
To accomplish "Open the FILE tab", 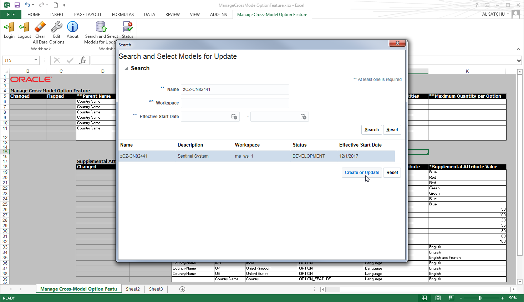I will click(11, 15).
